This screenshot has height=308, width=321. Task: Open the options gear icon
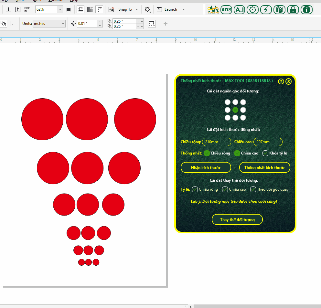coord(147,10)
